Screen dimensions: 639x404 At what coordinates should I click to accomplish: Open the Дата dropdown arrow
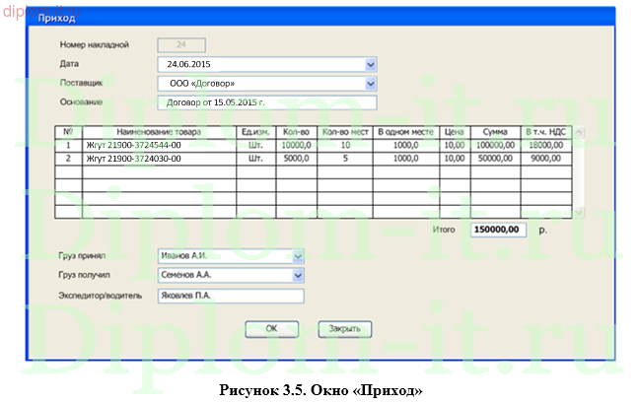point(371,64)
